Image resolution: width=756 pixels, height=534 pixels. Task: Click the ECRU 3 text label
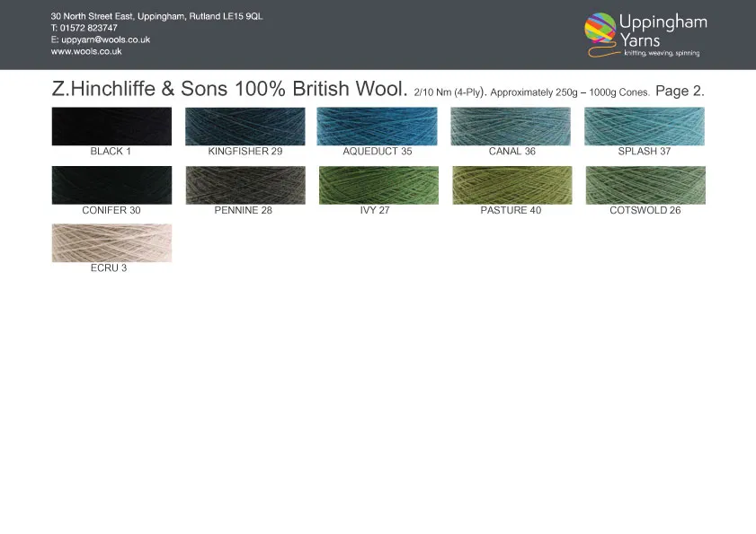[109, 268]
